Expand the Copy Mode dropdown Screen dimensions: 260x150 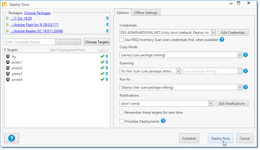click(x=239, y=55)
